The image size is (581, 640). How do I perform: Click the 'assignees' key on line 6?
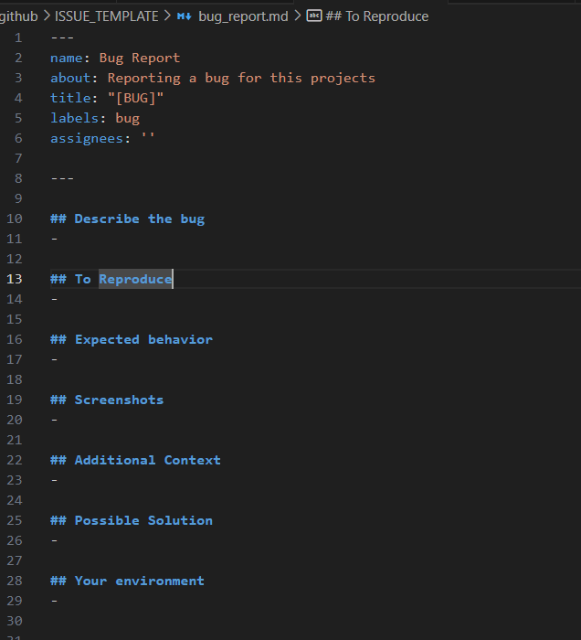pyautogui.click(x=87, y=139)
